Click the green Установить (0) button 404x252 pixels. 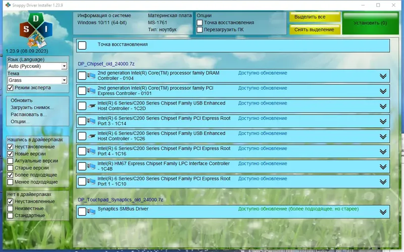coord(370,23)
